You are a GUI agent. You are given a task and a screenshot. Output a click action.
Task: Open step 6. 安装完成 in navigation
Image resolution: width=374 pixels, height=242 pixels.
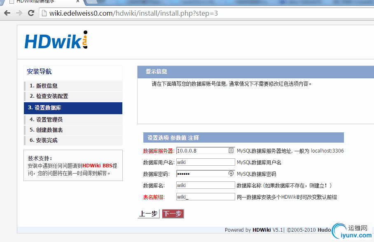tap(73, 140)
